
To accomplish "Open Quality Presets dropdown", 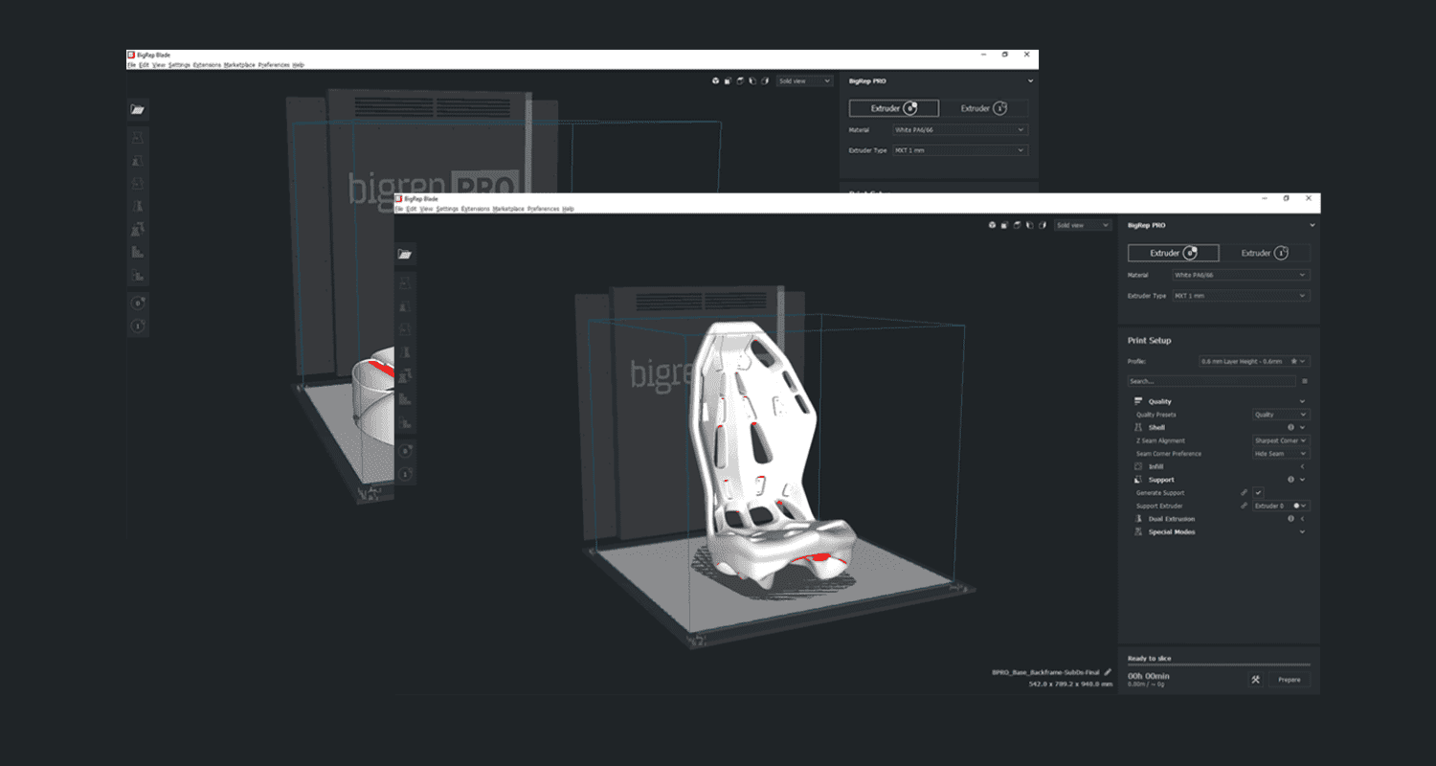I will (x=1281, y=415).
